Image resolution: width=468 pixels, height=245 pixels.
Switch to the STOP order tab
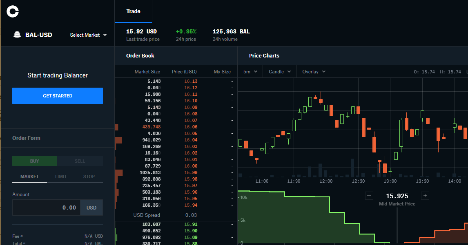point(89,176)
